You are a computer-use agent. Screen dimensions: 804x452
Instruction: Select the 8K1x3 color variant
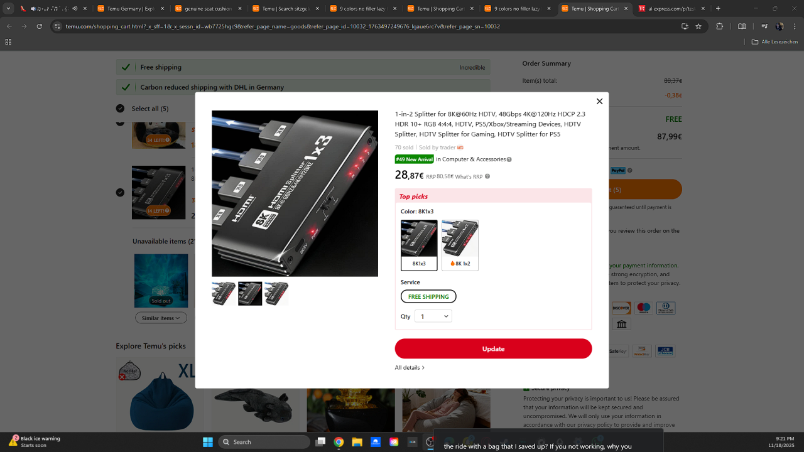pos(419,245)
